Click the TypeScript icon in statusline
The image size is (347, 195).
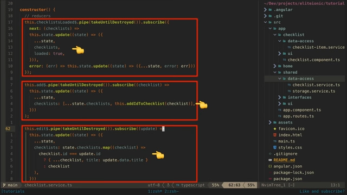(178, 185)
